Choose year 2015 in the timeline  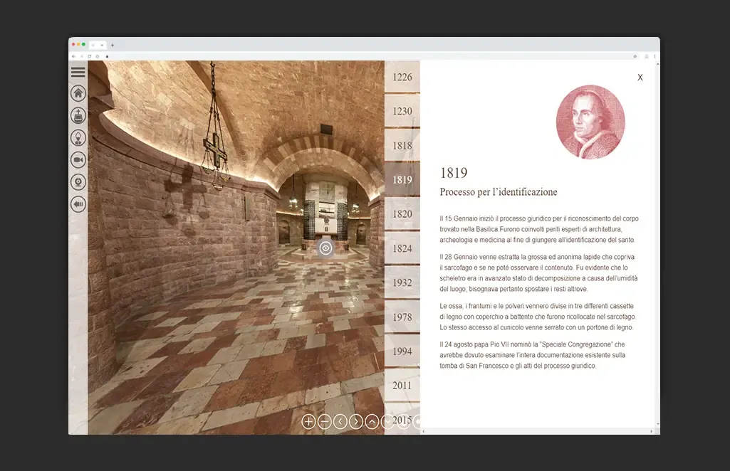coord(402,419)
